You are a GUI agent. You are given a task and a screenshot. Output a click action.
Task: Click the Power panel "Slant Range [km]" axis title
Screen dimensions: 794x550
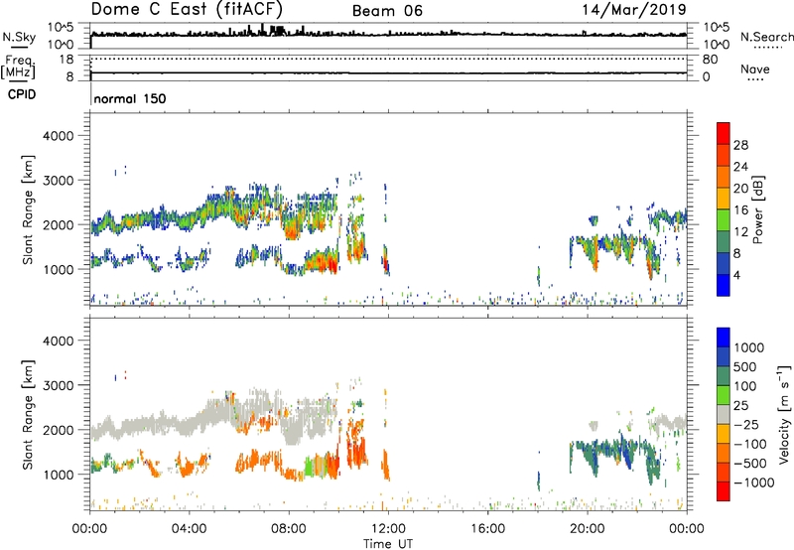point(28,209)
